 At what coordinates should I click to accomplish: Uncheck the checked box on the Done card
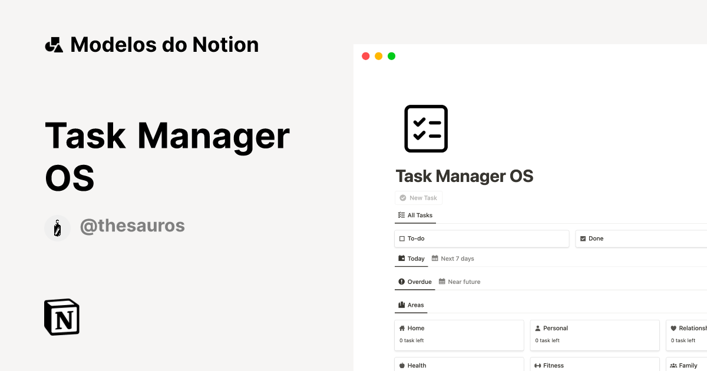point(584,238)
